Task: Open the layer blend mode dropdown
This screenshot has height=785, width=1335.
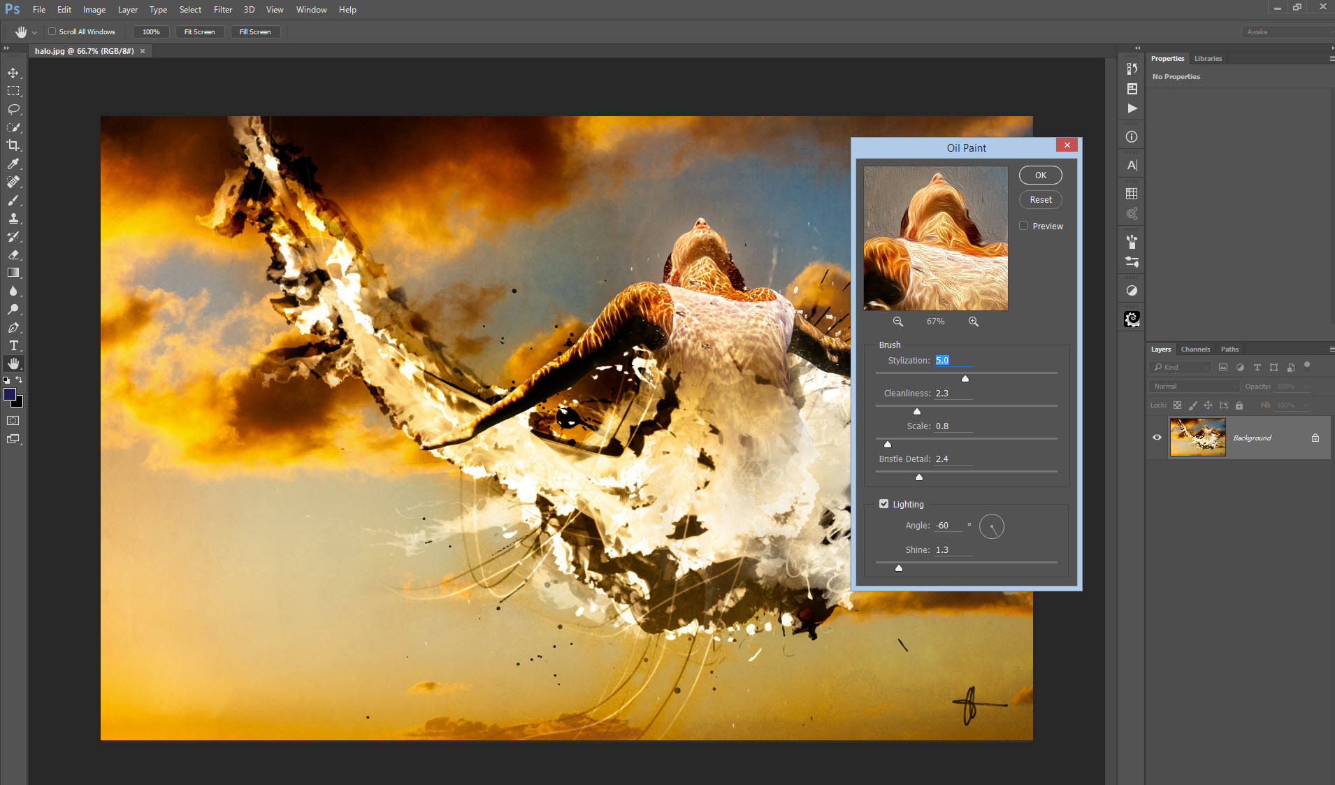Action: (x=1195, y=387)
